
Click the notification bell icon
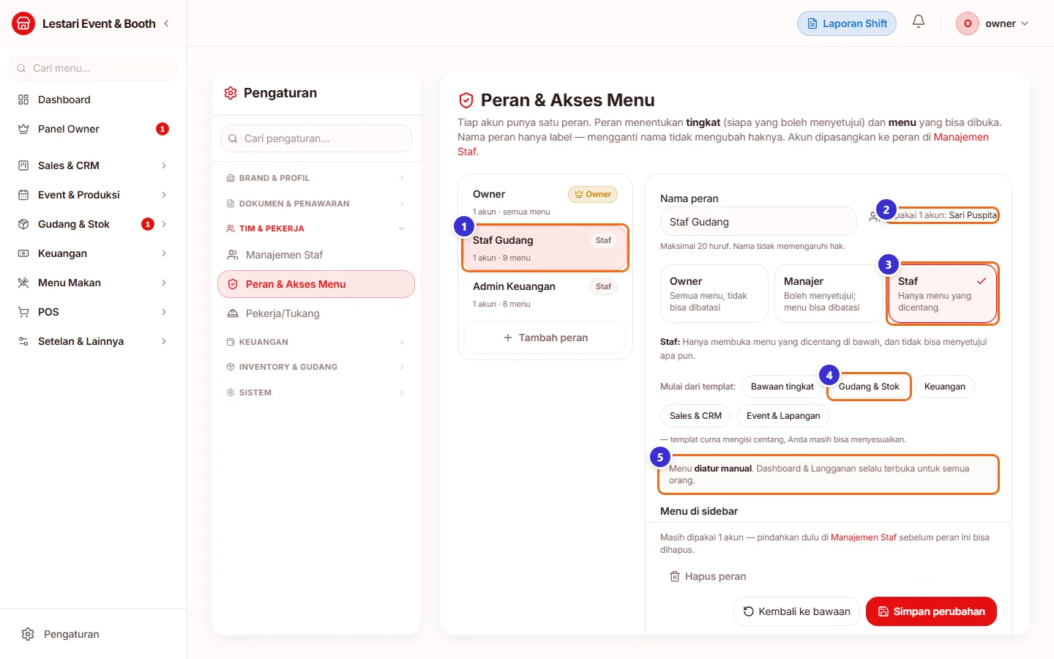click(x=919, y=22)
